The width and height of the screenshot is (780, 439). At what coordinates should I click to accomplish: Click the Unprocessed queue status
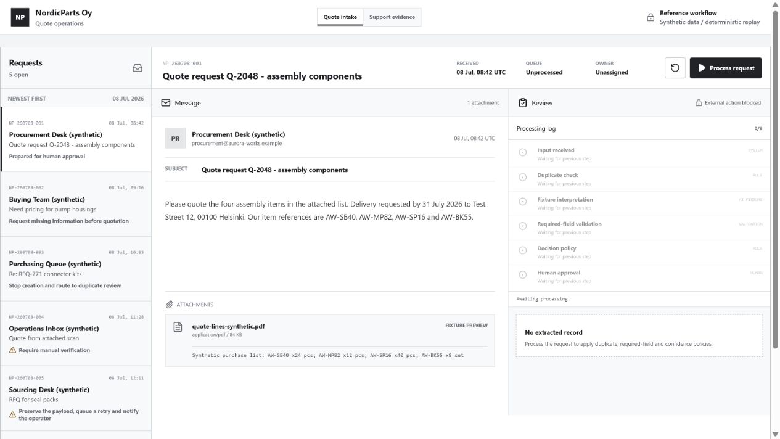point(544,72)
